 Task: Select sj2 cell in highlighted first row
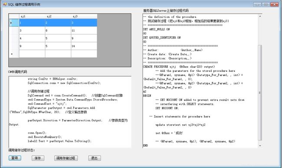click(58, 23)
